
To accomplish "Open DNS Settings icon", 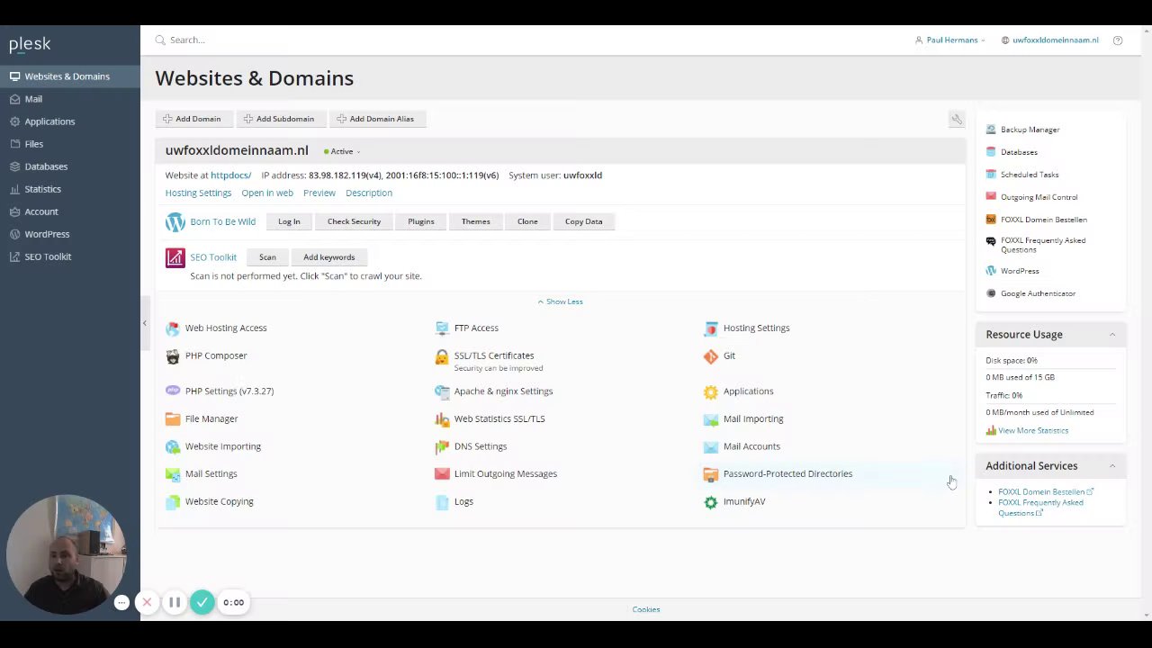I will 442,446.
